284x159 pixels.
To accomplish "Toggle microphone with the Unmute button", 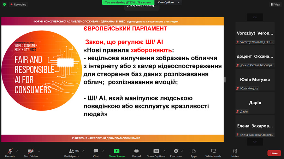I will point(10,153).
